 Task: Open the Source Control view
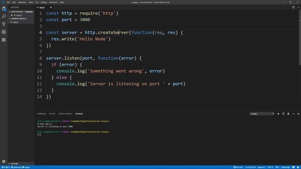pos(4,24)
